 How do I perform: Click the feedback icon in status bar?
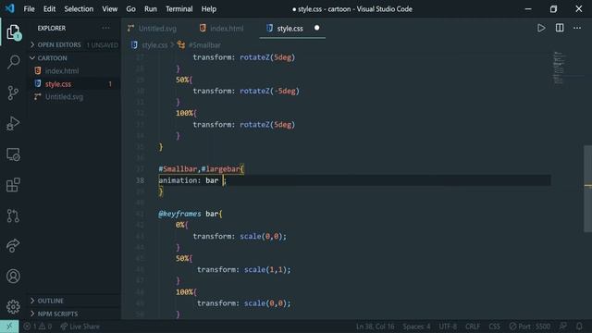click(563, 327)
